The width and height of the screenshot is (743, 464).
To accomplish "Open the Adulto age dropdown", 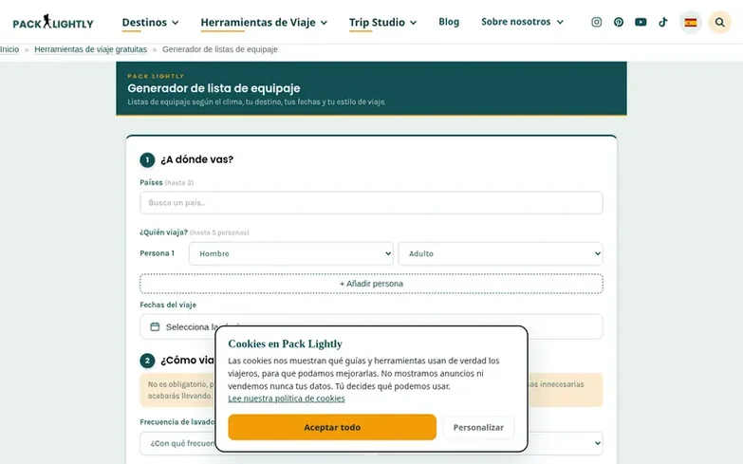I will click(500, 253).
